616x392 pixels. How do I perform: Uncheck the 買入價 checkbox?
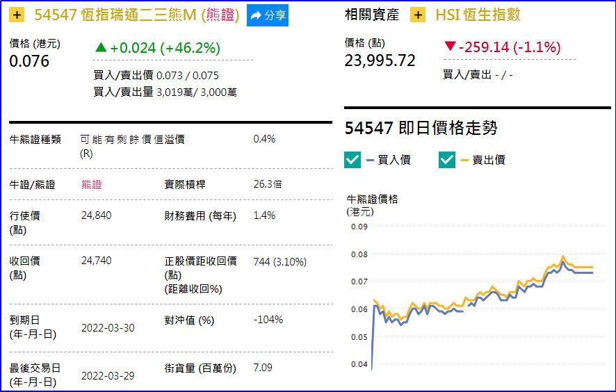pyautogui.click(x=352, y=160)
